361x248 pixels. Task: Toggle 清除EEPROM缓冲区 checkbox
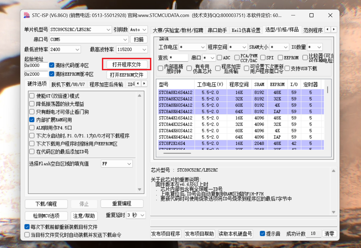(x=52, y=74)
